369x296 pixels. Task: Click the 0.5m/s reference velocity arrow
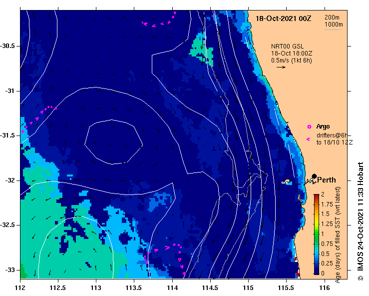(x=281, y=67)
